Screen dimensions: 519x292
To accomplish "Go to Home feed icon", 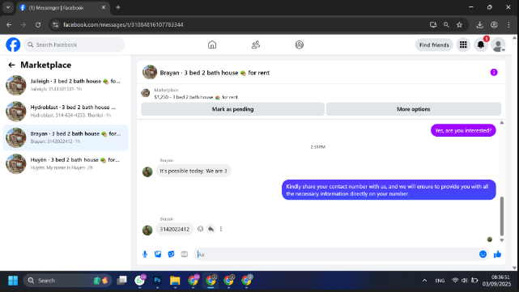I will point(212,44).
